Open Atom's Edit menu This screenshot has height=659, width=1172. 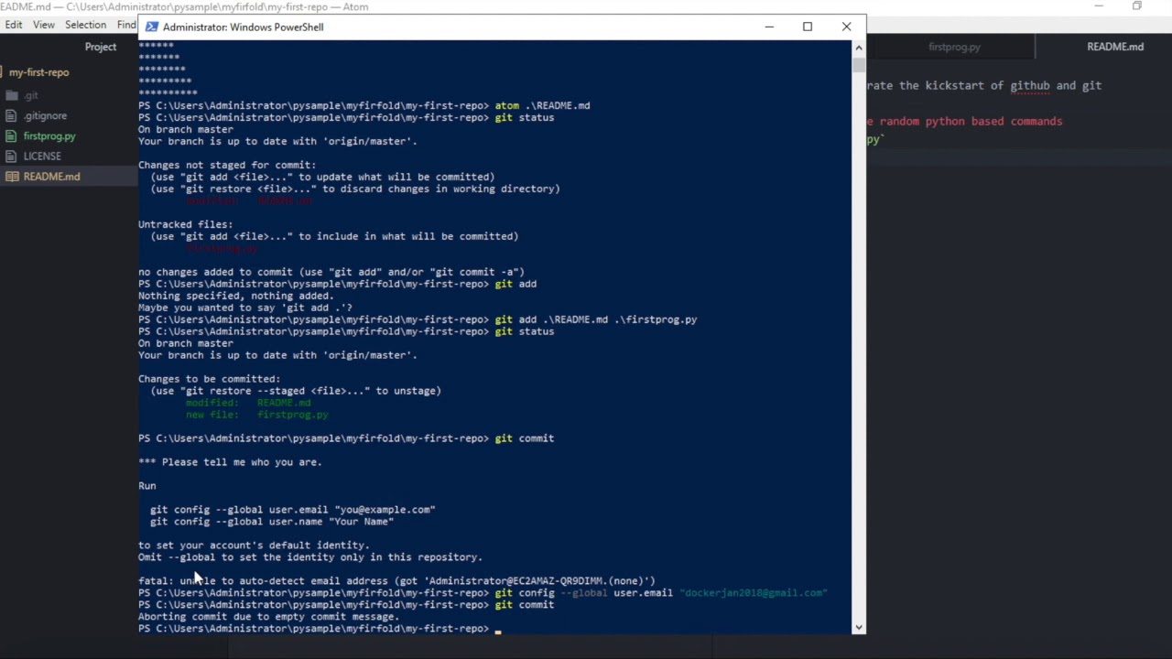click(x=14, y=25)
